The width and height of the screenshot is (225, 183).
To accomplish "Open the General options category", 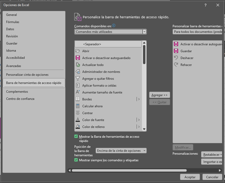I will pyautogui.click(x=34, y=15).
